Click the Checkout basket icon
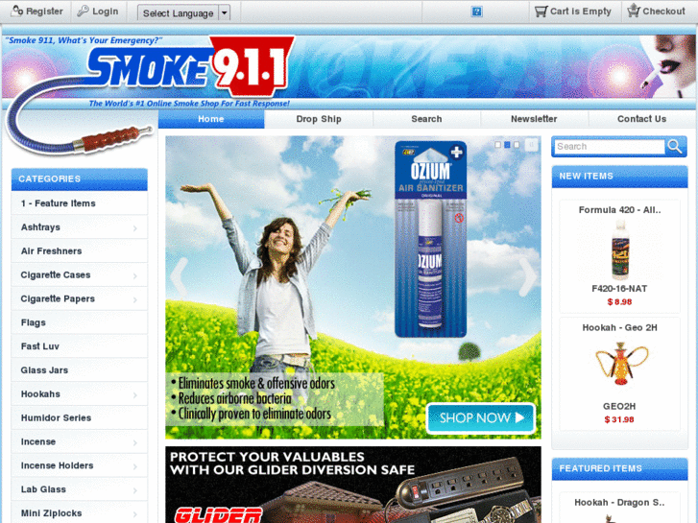This screenshot has width=698, height=523. 634,11
